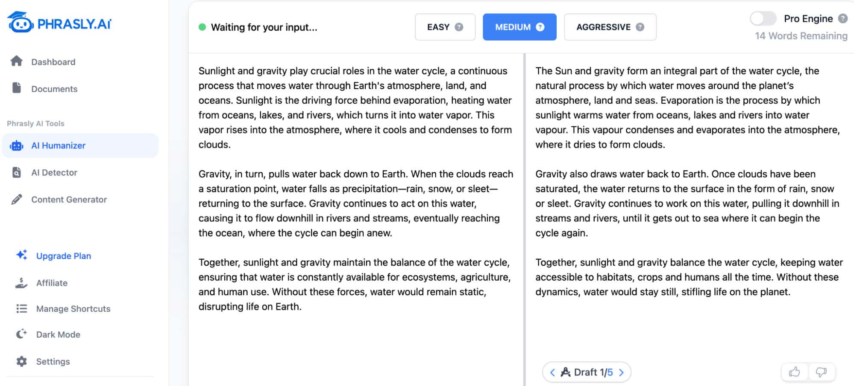Open the Content Generator pencil icon
The image size is (854, 386).
(x=16, y=199)
